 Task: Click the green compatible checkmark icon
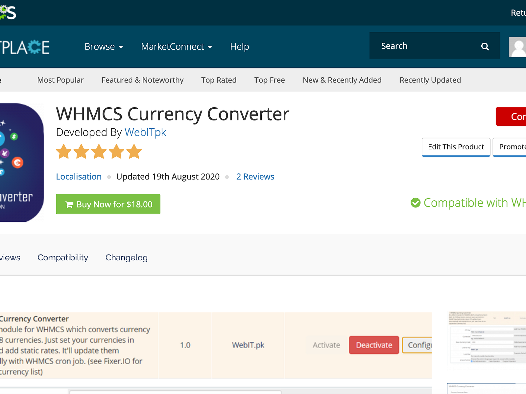[416, 203]
